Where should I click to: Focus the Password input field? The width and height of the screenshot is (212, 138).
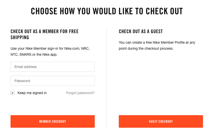click(x=53, y=81)
